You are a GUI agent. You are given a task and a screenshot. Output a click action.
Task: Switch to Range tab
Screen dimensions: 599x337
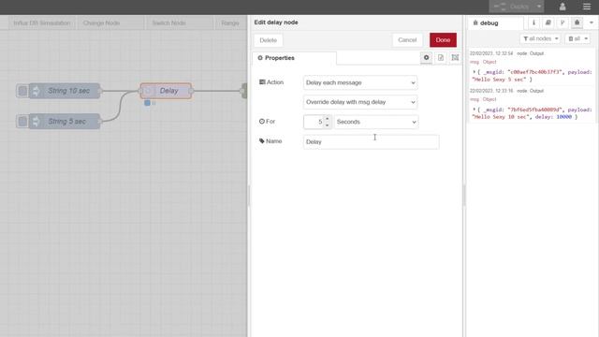click(x=230, y=22)
